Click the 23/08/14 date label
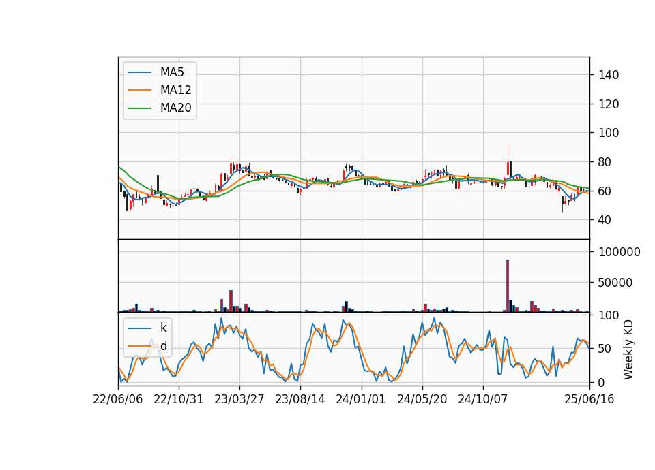This screenshot has height=470, width=655. point(300,400)
